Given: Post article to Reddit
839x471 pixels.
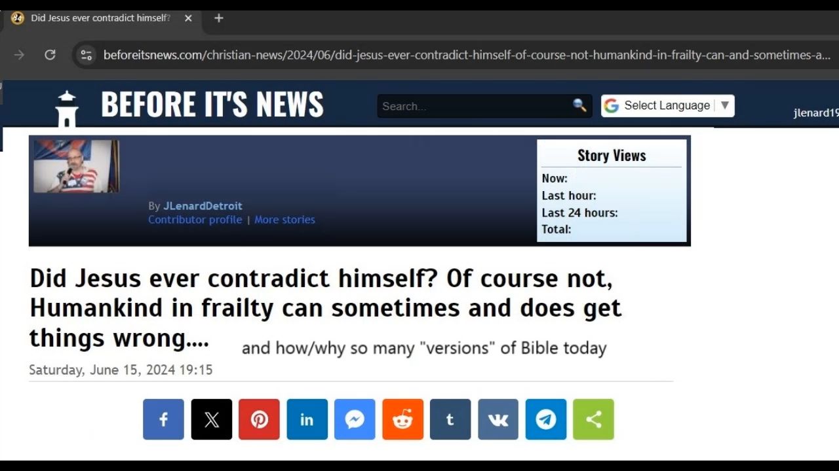Looking at the screenshot, I should 402,419.
